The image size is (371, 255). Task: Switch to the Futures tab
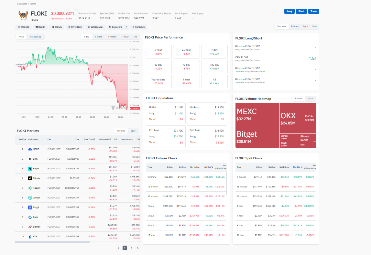[x=295, y=26]
